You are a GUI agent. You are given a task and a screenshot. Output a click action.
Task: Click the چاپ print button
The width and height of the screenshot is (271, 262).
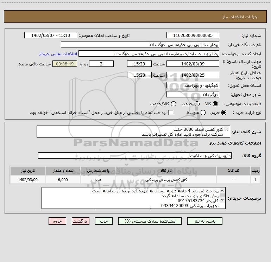coord(104,221)
